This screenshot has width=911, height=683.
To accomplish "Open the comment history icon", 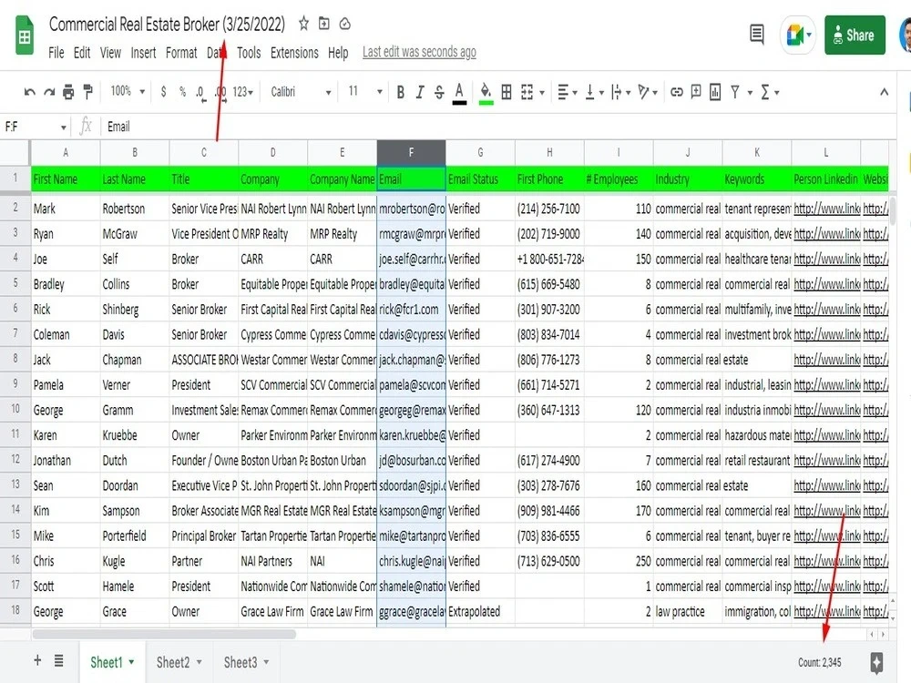I will (756, 35).
